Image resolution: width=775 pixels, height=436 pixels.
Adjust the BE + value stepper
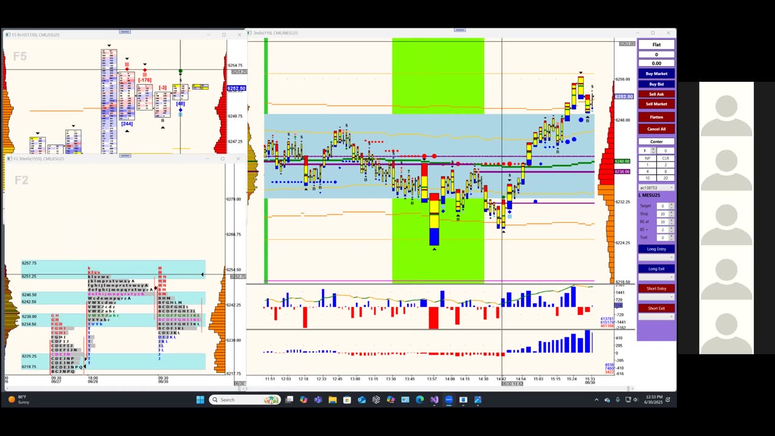pyautogui.click(x=671, y=230)
